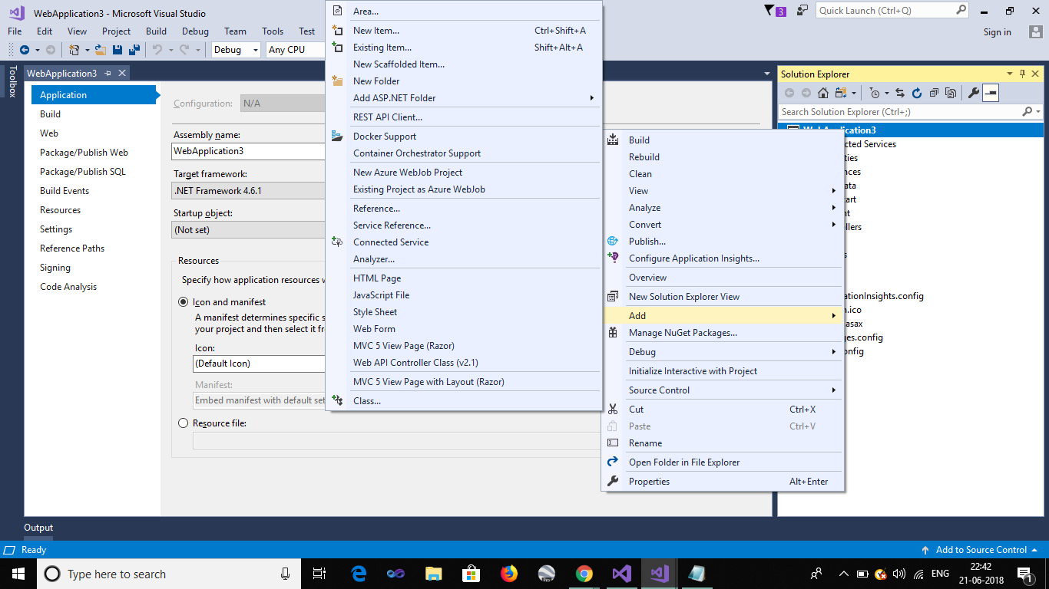Choose Manage NuGet Packages... in context menu
Image resolution: width=1049 pixels, height=589 pixels.
point(722,333)
